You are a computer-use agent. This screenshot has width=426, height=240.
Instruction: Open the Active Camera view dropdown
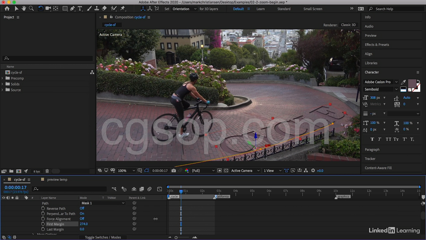[x=245, y=171]
